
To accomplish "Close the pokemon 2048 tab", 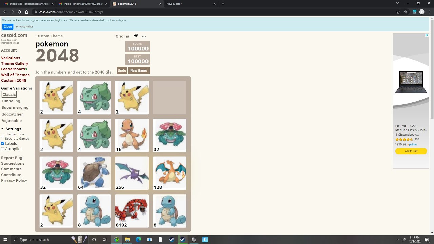I will coord(160,4).
